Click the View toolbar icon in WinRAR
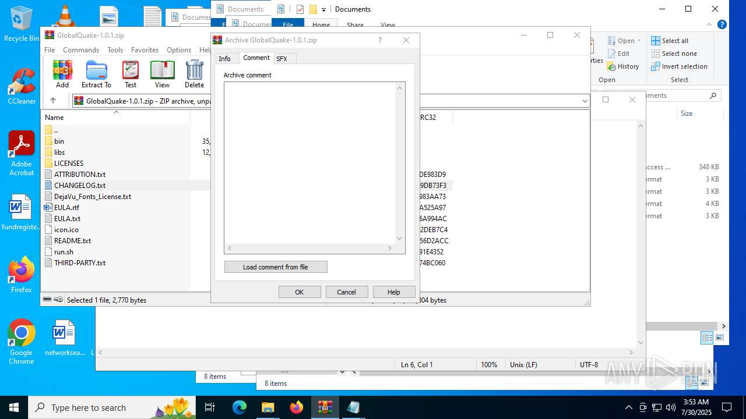The height and width of the screenshot is (419, 746). [162, 74]
